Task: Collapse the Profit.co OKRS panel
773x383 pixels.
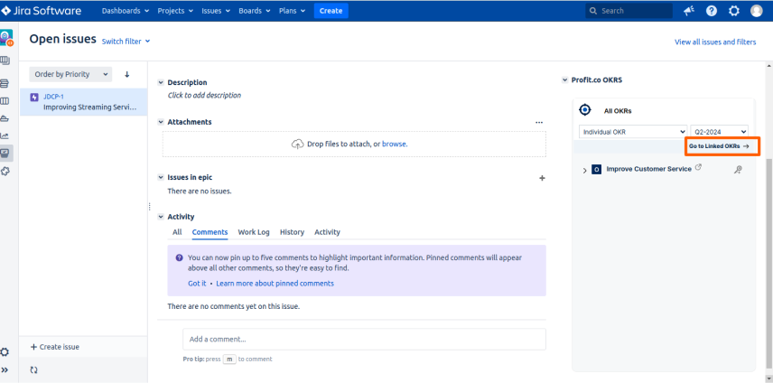Action: tap(565, 79)
